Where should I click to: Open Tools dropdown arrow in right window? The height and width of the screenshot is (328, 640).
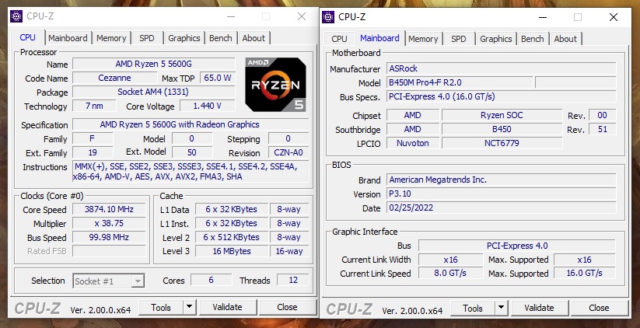(502, 308)
